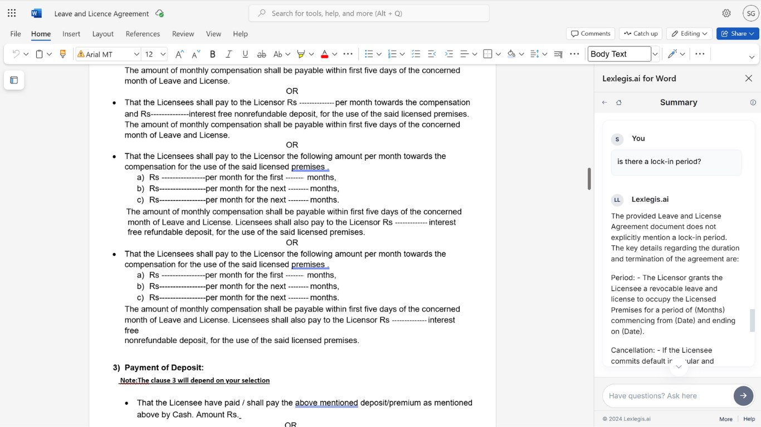Apply the yellow text highlight color
761x427 pixels.
301,54
